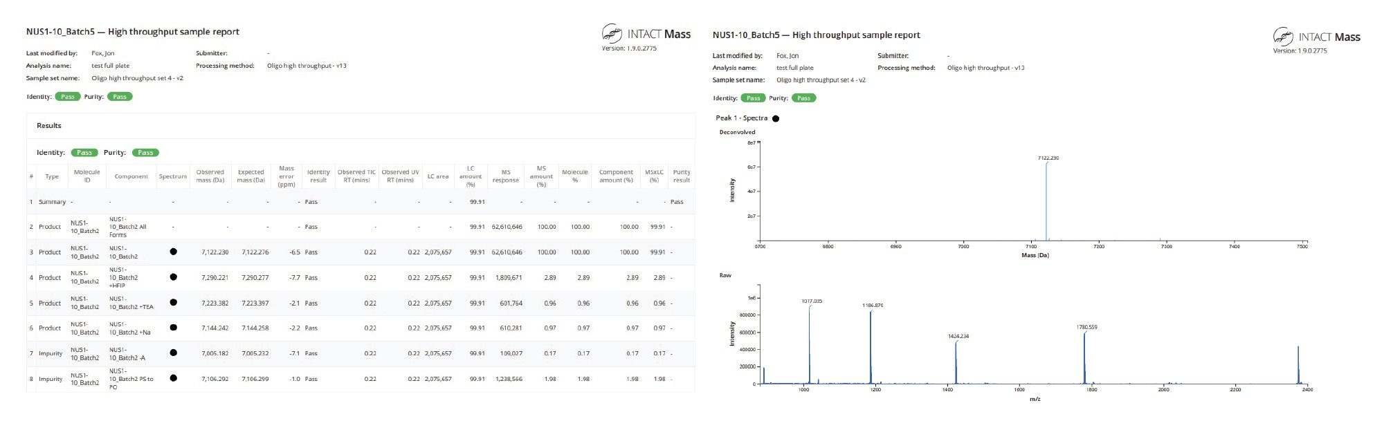Screen dimensions: 1384x421
Task: Click the Mass error (ppm) column header
Action: (x=286, y=176)
